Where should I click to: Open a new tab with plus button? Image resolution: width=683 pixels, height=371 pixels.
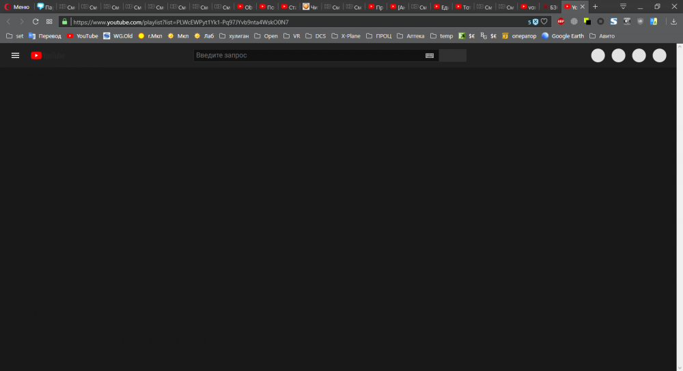coord(595,7)
